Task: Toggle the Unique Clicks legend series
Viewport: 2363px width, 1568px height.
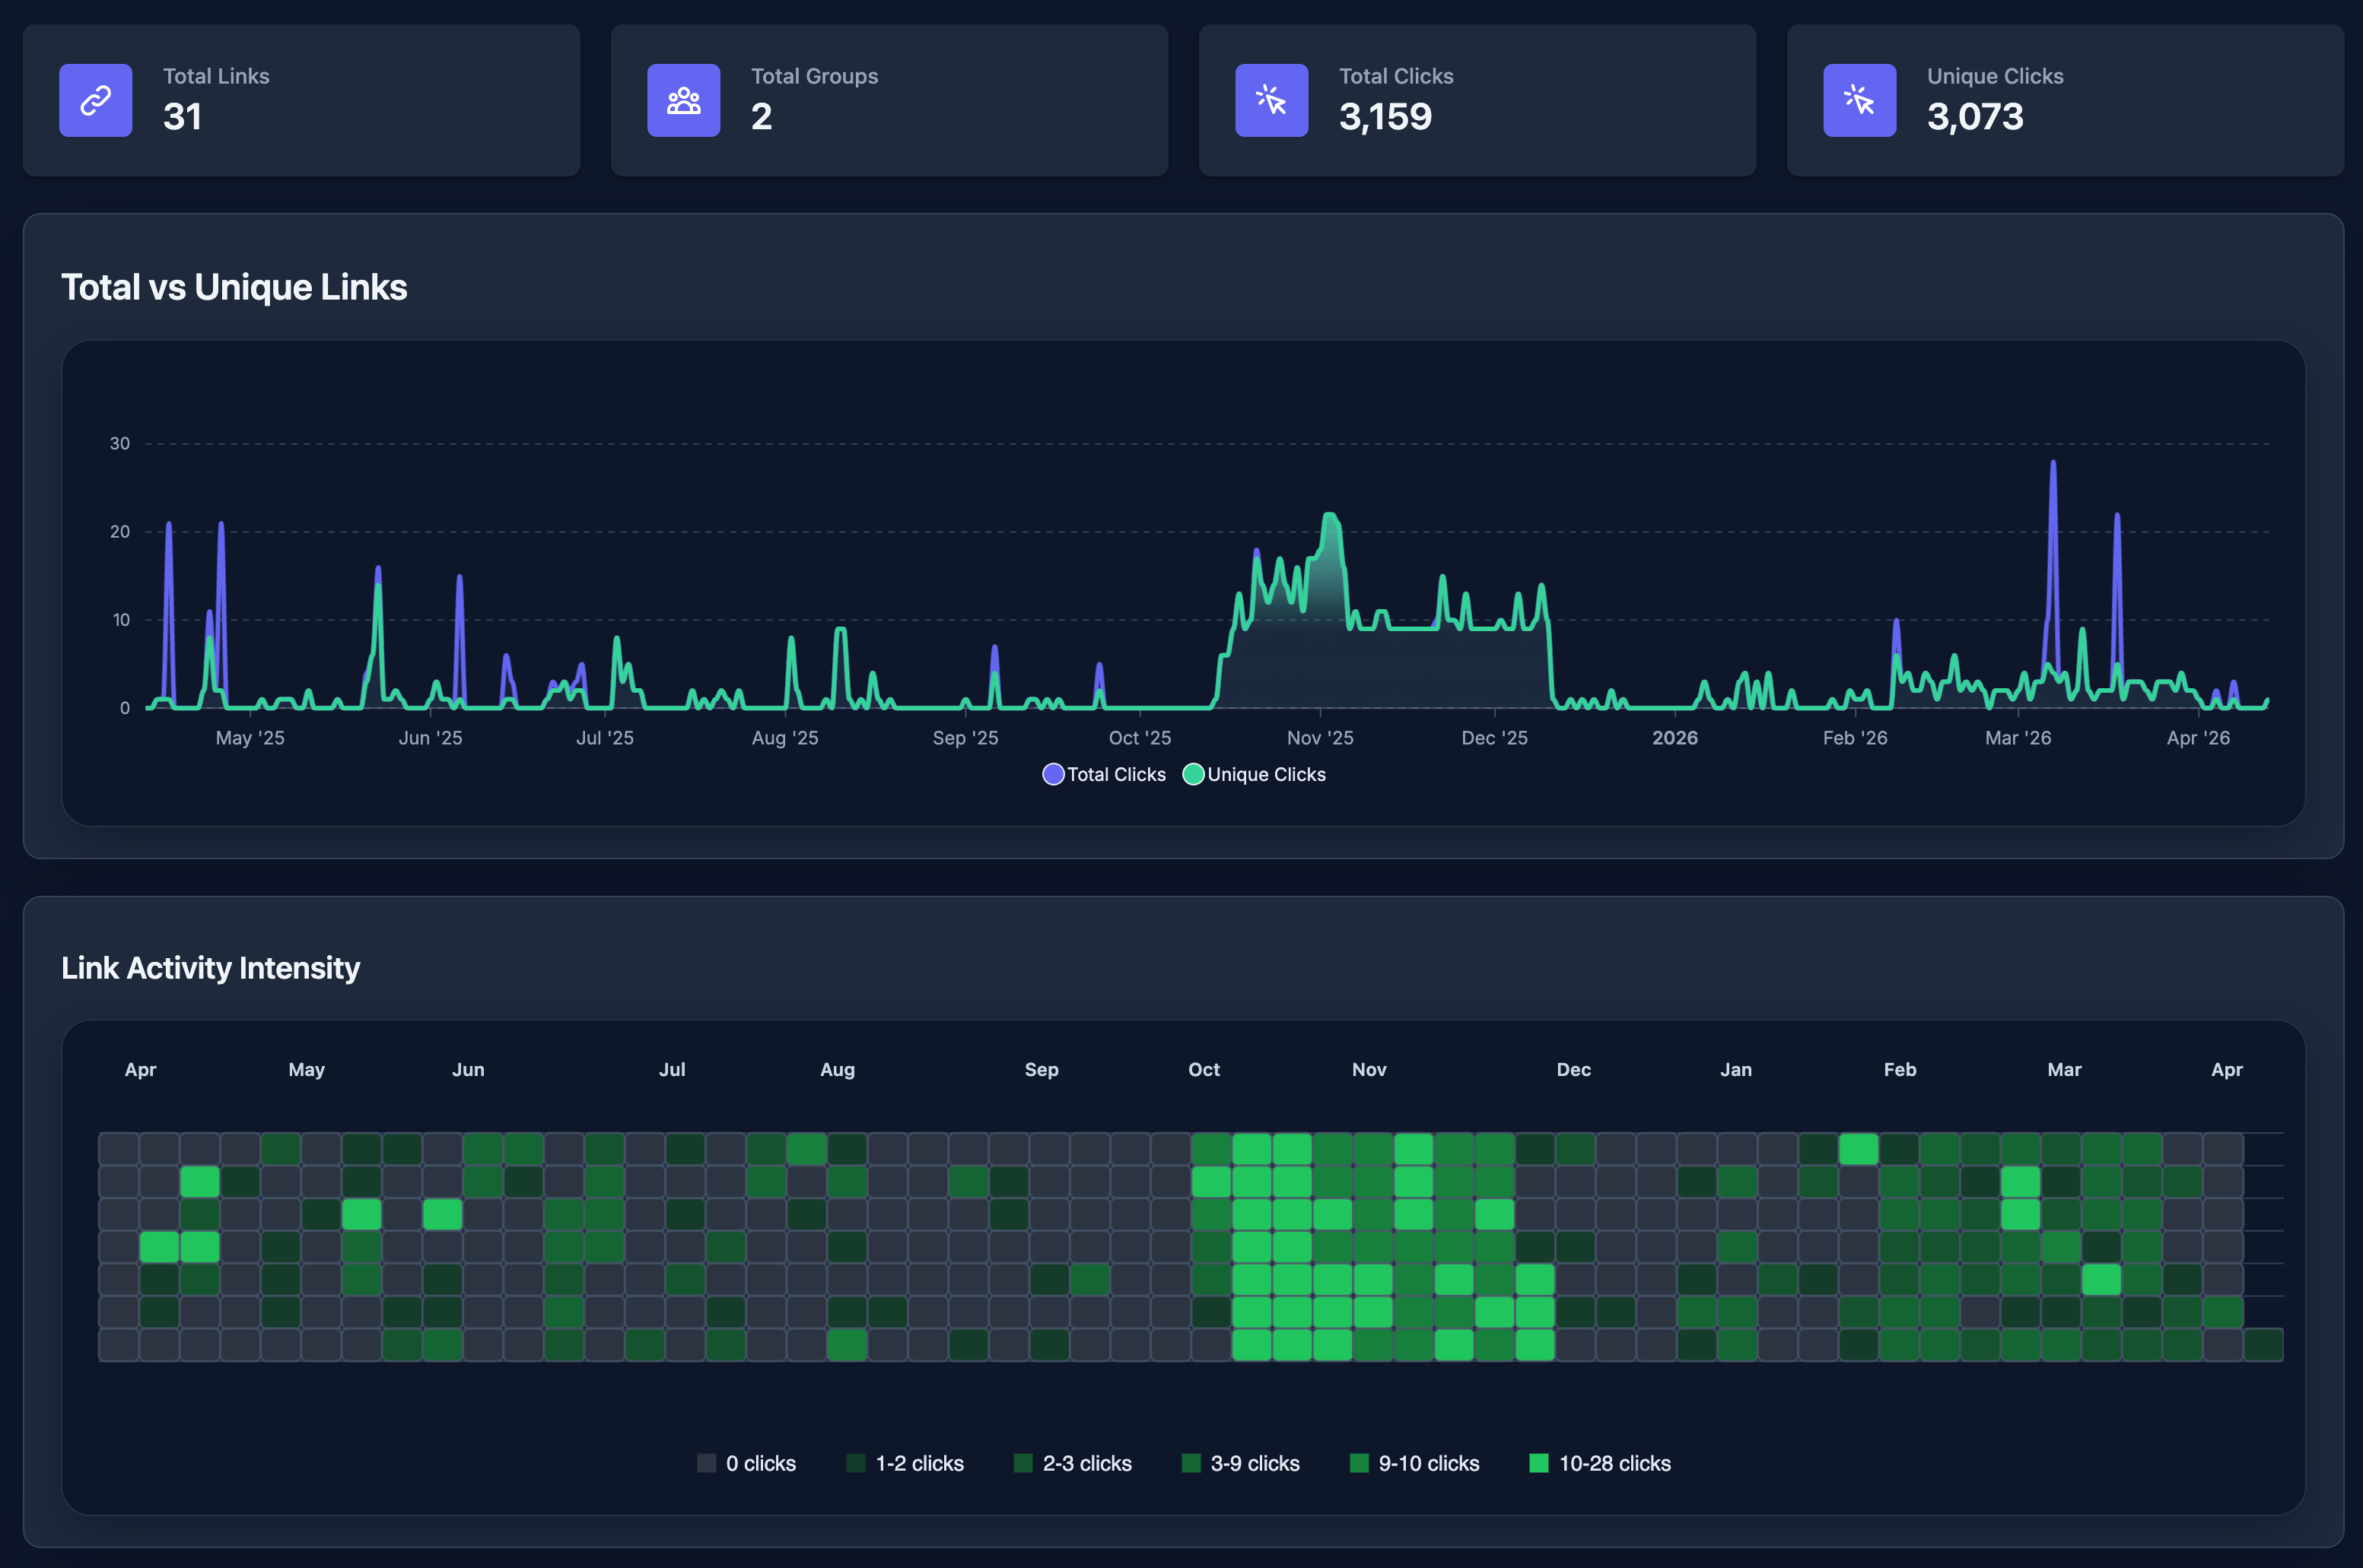Action: 1255,774
